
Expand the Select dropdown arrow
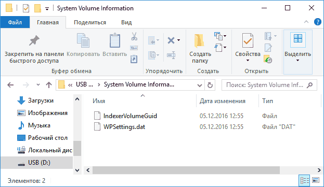pyautogui.click(x=297, y=60)
